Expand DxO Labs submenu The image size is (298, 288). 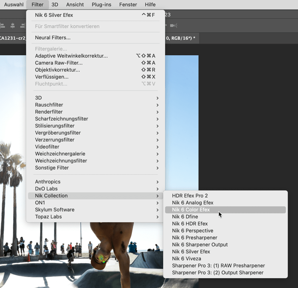pyautogui.click(x=96, y=189)
